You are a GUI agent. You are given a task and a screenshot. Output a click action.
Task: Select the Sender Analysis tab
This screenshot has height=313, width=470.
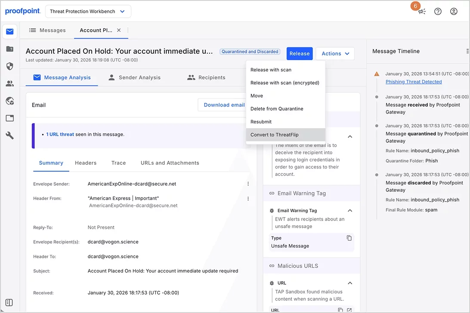tap(134, 77)
